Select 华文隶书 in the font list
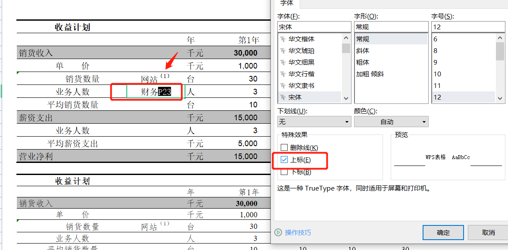Screen dimensions: 508x250 301,85
